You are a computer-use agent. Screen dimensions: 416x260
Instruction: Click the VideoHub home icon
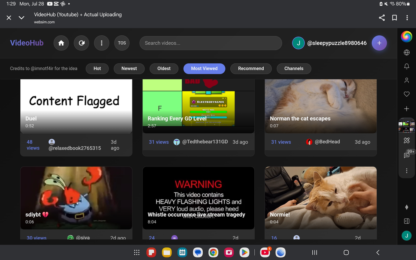pos(61,43)
